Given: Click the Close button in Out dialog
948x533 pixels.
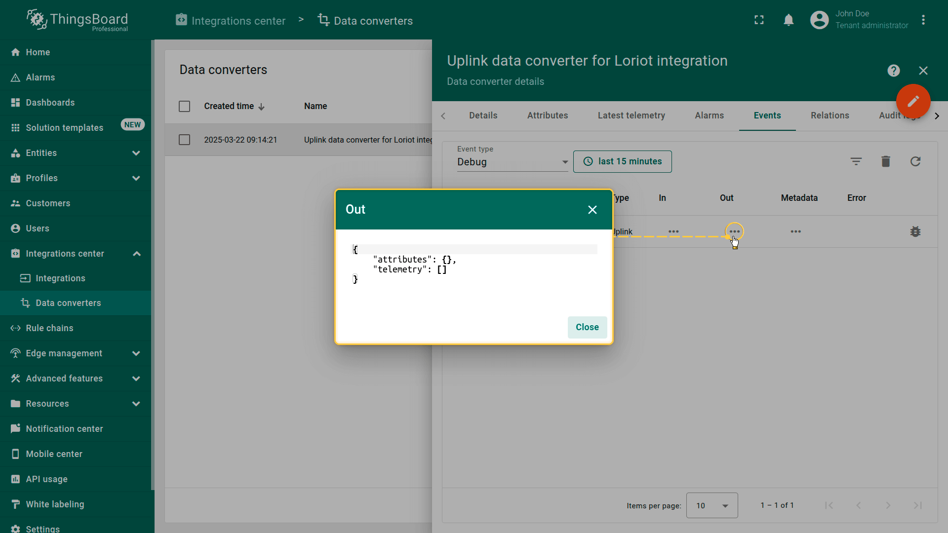Looking at the screenshot, I should [x=587, y=327].
